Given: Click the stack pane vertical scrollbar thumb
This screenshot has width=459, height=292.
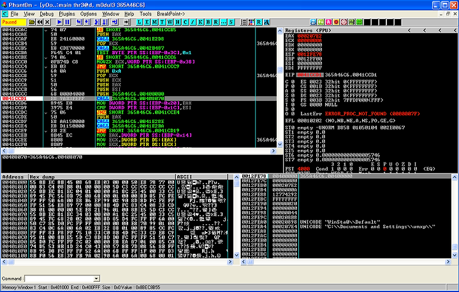Looking at the screenshot, I should click(x=455, y=247).
